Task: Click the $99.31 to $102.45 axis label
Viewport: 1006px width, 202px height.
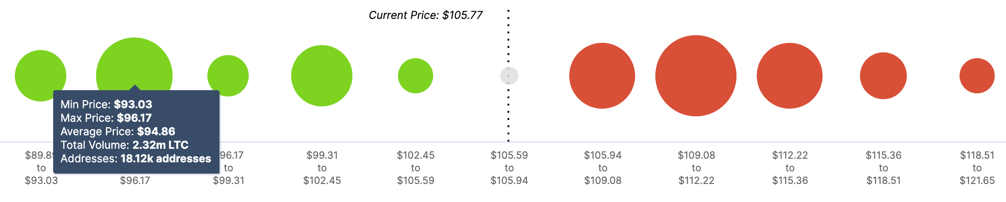Action: [322, 168]
